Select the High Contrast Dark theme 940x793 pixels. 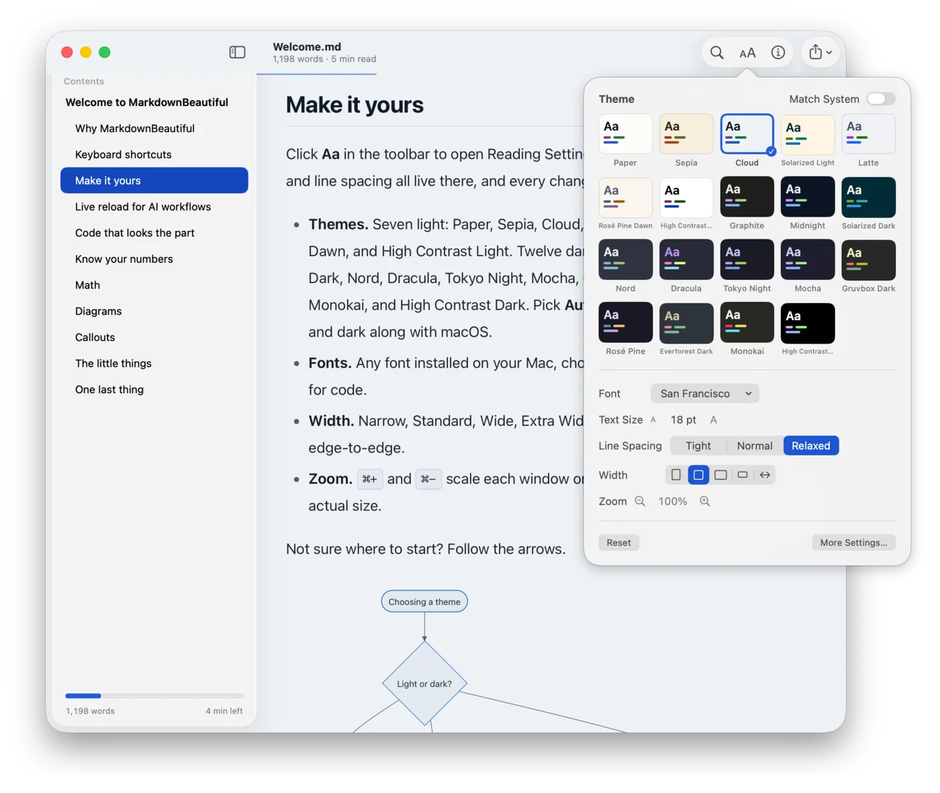(808, 323)
